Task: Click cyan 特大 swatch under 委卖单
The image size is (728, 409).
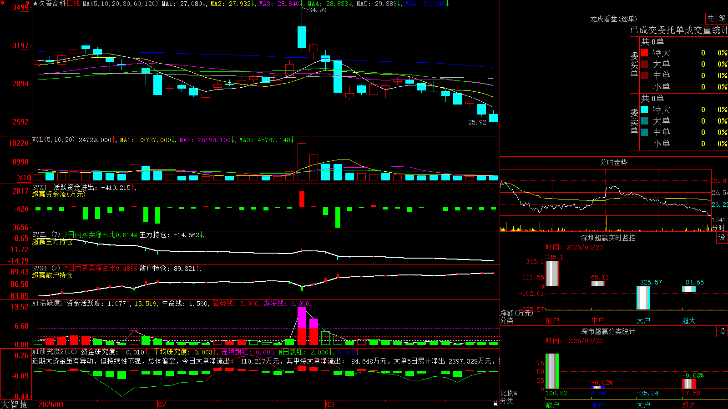Action: [644, 110]
